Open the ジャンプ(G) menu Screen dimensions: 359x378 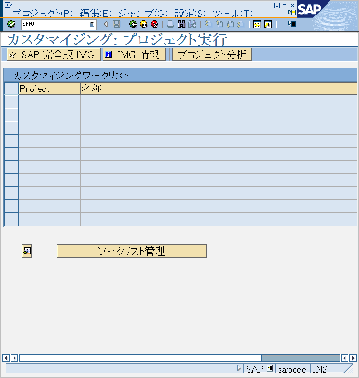[143, 13]
